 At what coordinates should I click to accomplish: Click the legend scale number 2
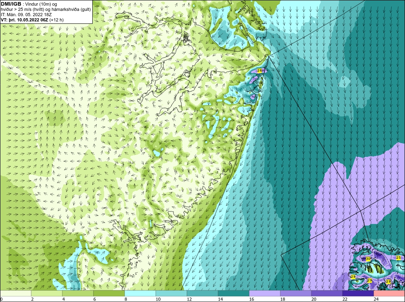click(x=32, y=299)
